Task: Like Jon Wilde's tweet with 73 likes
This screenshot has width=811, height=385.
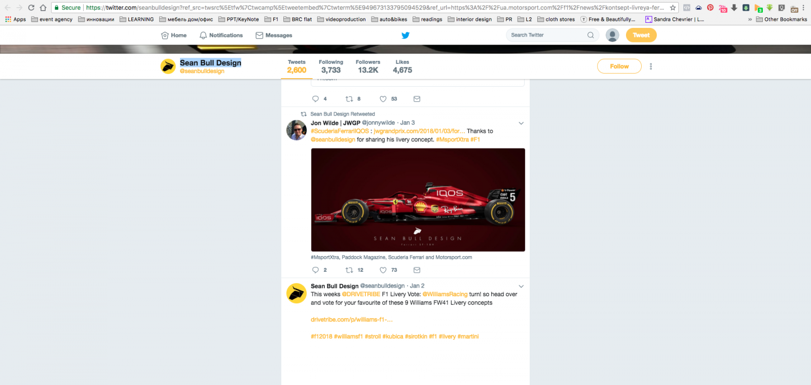Action: (383, 270)
